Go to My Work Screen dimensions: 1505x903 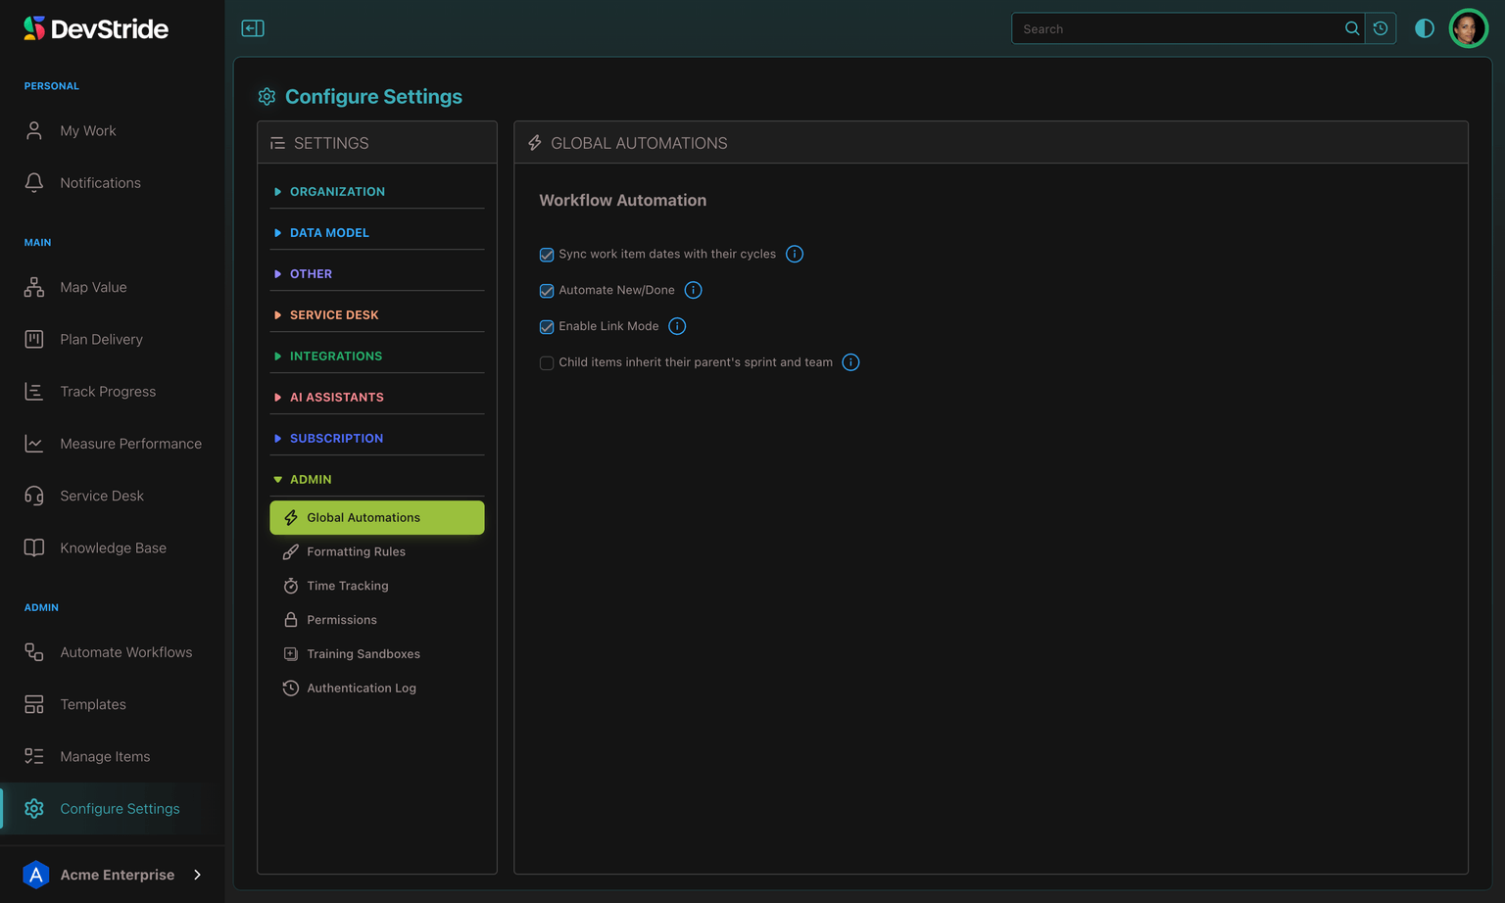[x=113, y=131]
